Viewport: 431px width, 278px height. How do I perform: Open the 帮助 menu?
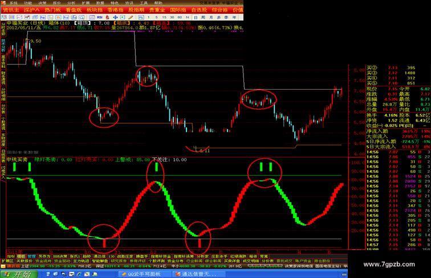coord(158,3)
